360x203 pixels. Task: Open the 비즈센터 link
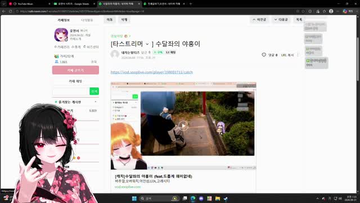coord(91,47)
